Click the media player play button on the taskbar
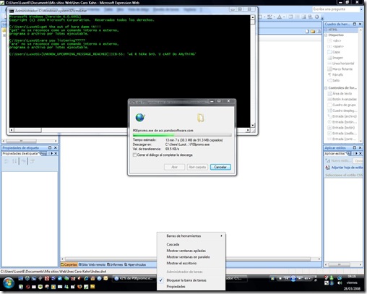The width and height of the screenshot is (367, 294). pyautogui.click(x=293, y=279)
